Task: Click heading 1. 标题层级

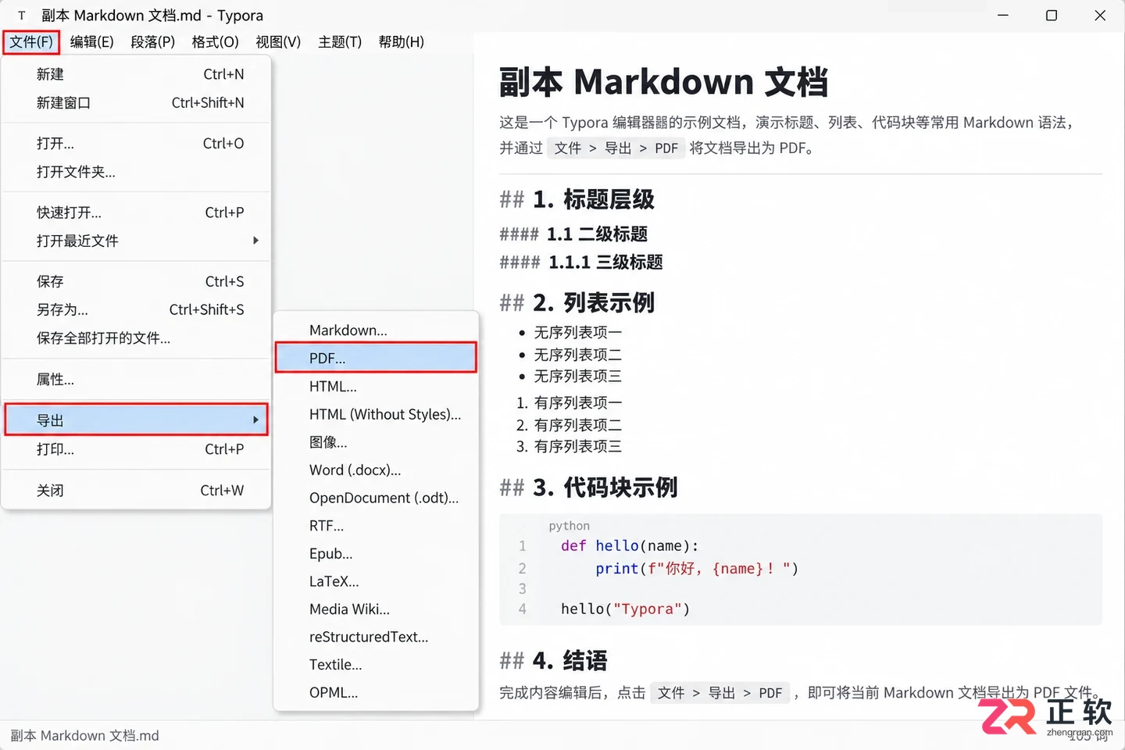Action: pos(594,200)
